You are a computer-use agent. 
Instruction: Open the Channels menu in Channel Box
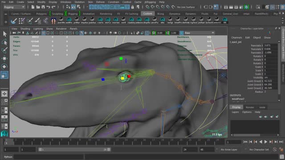click(236, 37)
